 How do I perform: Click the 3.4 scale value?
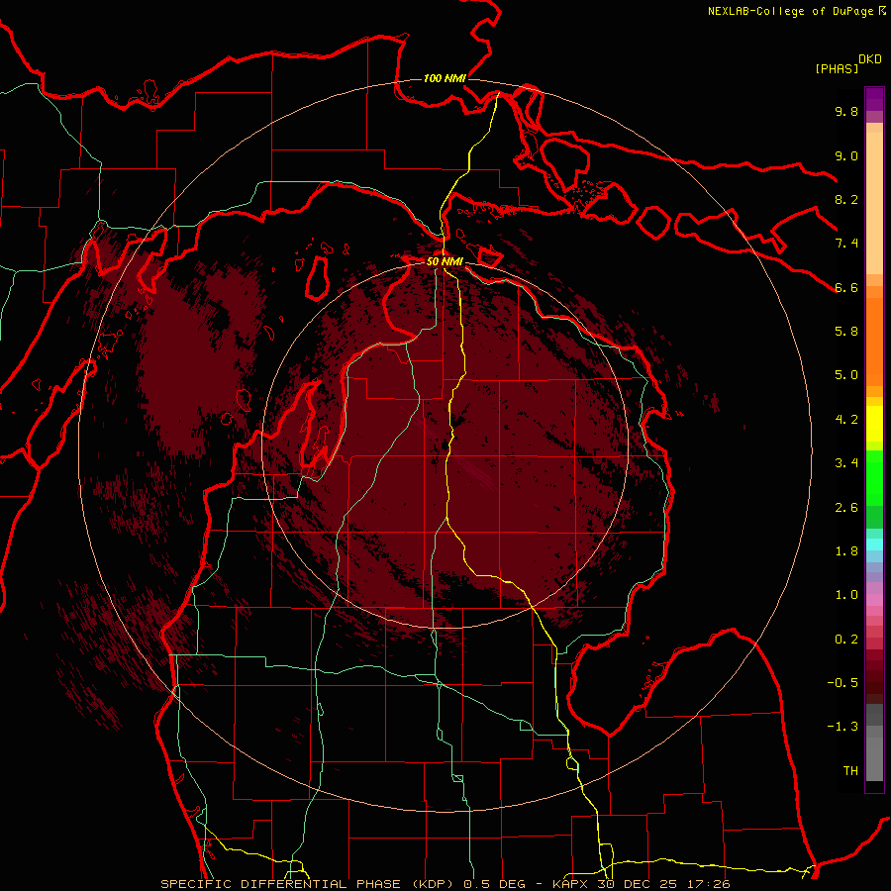(846, 463)
